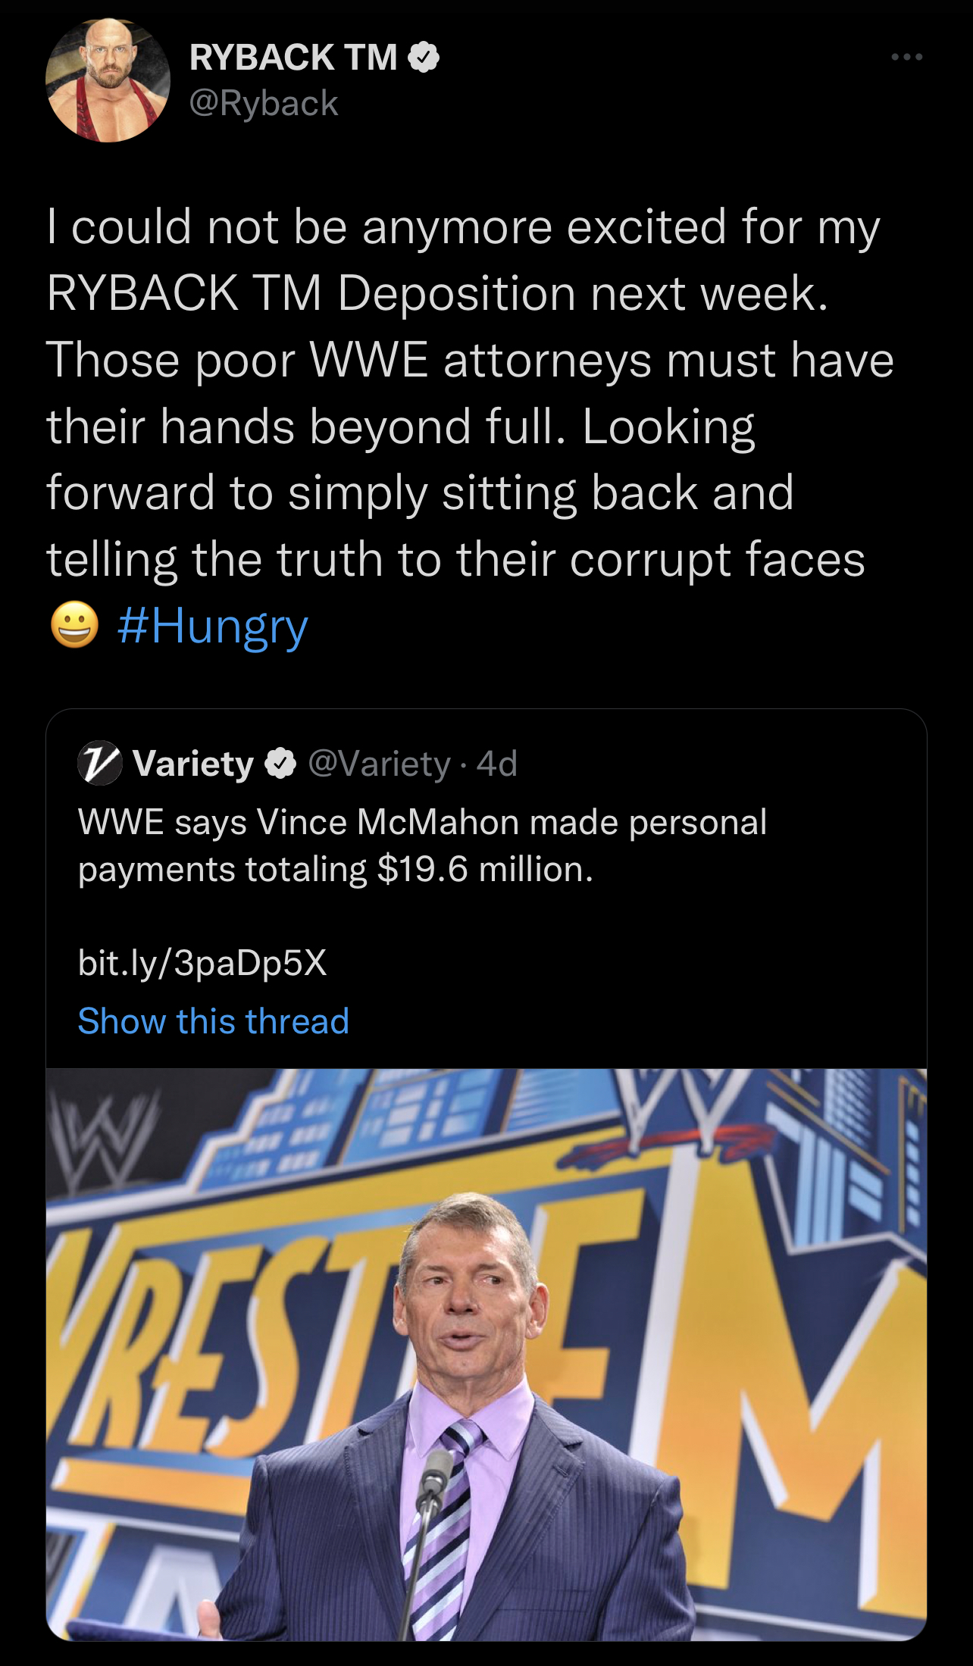This screenshot has height=1666, width=973.
Task: Open Ryback's profile picture avatar
Action: coord(108,80)
